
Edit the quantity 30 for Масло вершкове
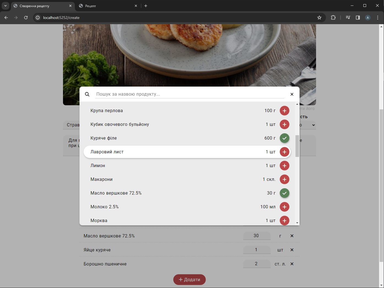(257, 236)
